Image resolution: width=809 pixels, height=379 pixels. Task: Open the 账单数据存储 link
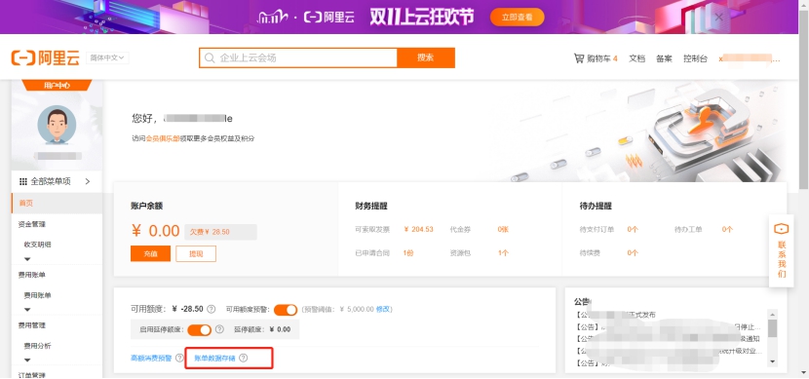[214, 358]
